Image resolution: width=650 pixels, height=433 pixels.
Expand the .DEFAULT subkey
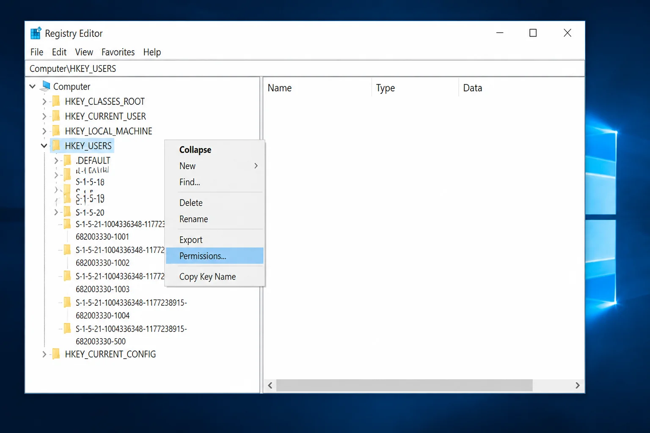56,161
